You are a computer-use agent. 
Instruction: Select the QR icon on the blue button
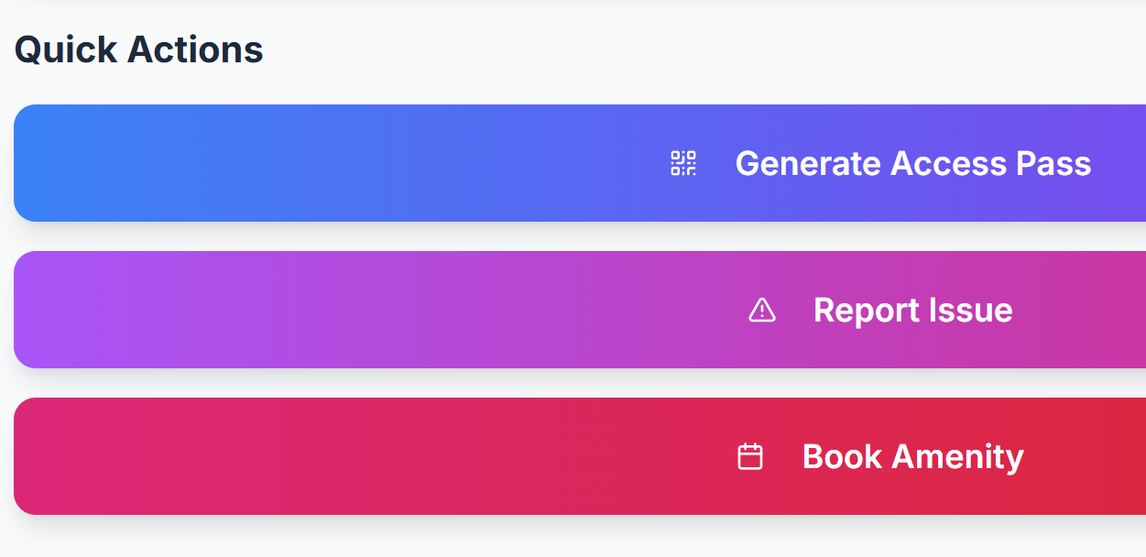pos(682,163)
